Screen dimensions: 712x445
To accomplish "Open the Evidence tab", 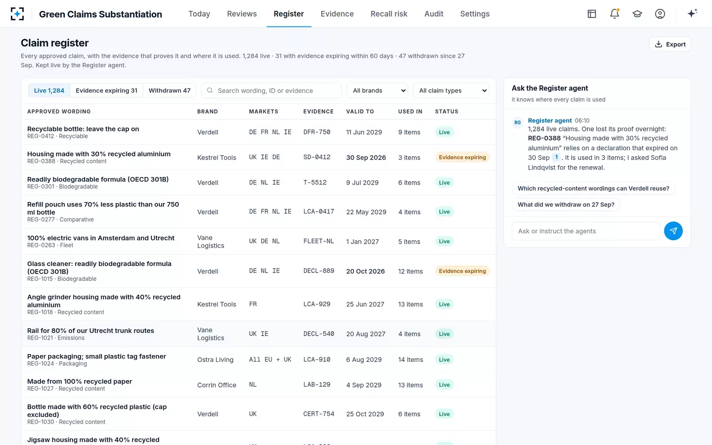I will tap(337, 14).
